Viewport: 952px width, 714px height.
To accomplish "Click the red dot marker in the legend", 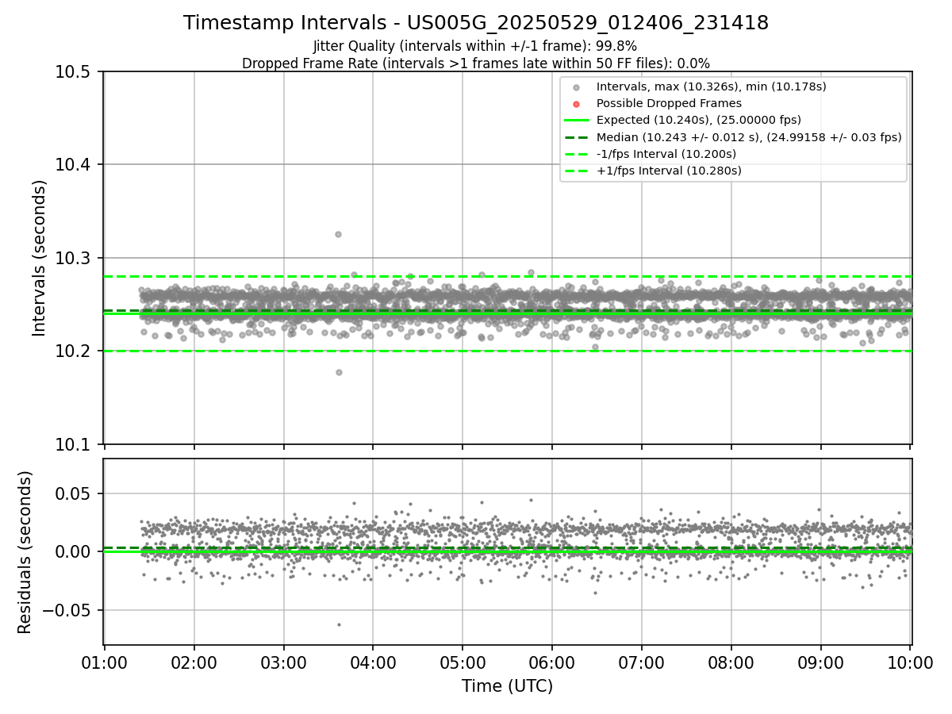I will [577, 104].
